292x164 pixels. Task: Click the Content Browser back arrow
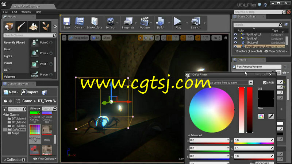click(5, 101)
